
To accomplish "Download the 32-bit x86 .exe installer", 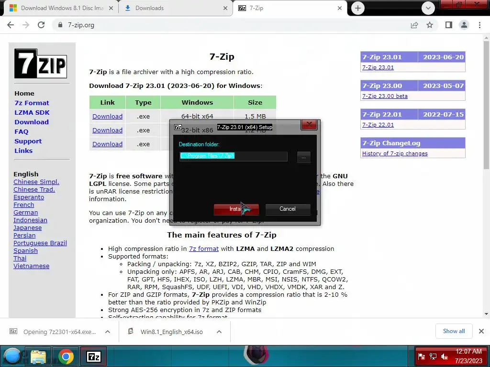I will [x=107, y=130].
